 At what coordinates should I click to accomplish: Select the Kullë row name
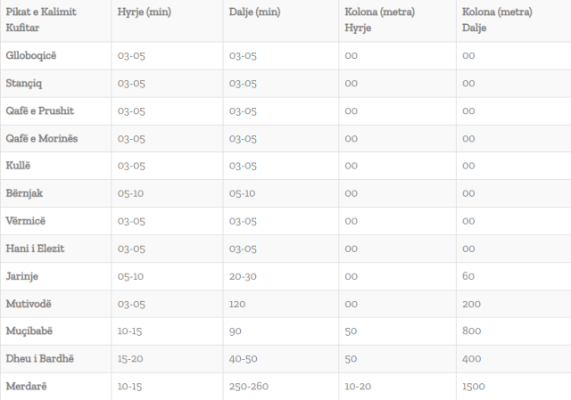[18, 166]
